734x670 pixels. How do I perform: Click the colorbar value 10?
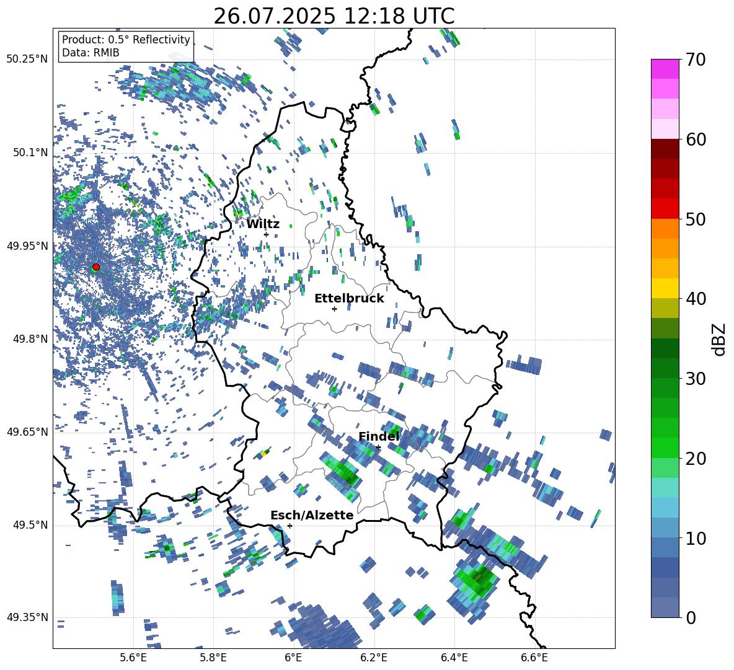click(696, 538)
